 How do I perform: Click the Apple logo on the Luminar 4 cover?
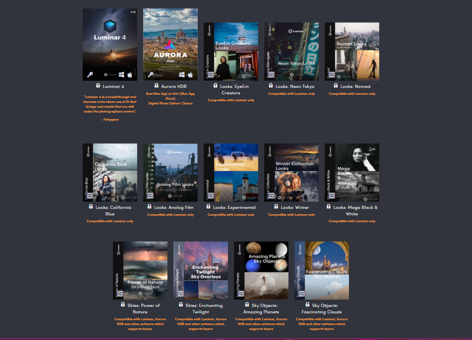click(x=130, y=75)
